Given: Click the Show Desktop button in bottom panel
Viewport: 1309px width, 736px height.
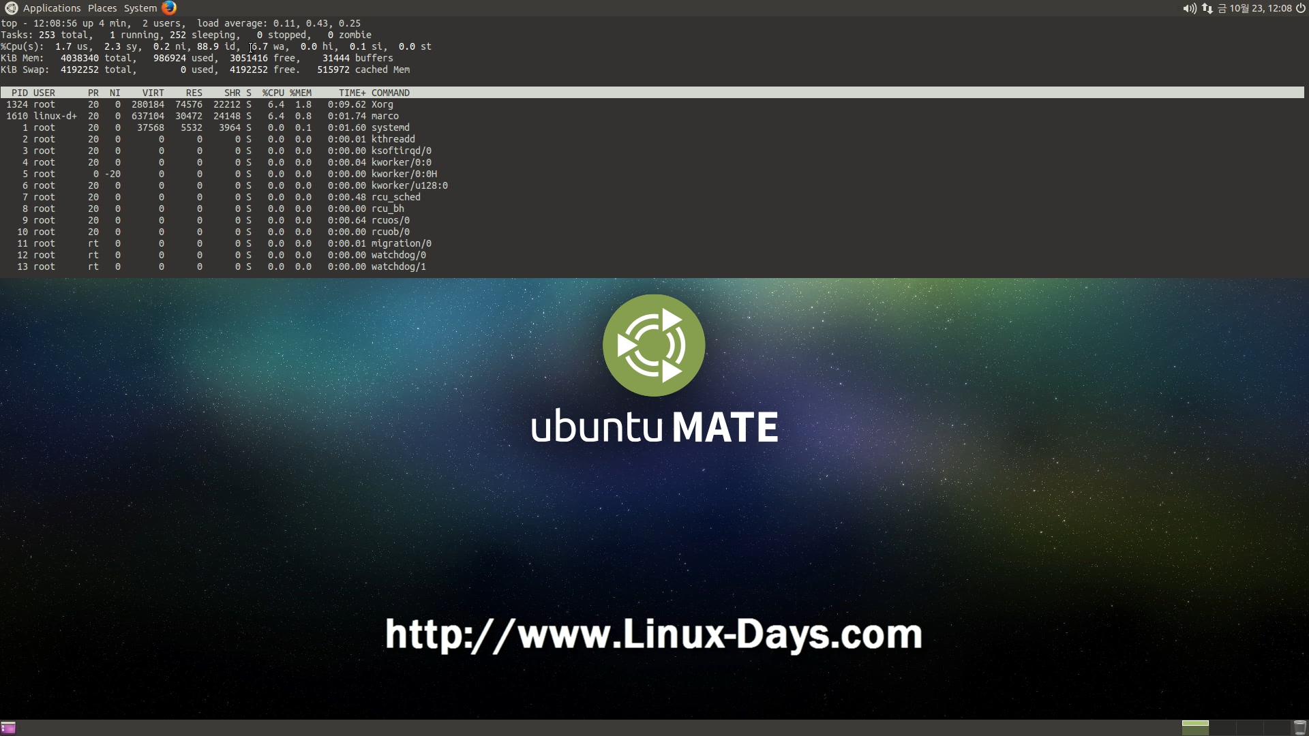Looking at the screenshot, I should 8,728.
